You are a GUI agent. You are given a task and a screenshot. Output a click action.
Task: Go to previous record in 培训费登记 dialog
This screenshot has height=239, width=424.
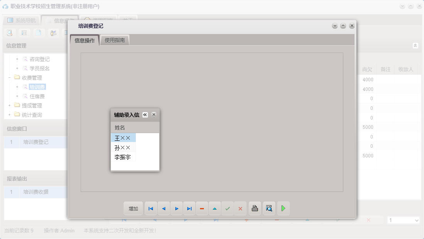(x=164, y=209)
